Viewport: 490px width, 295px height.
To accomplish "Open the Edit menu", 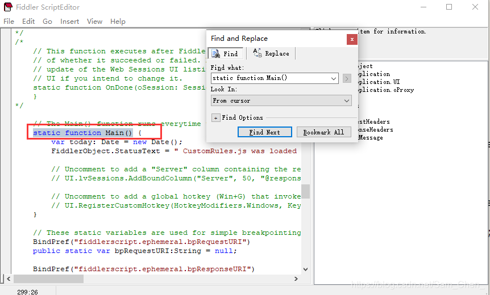I will (x=28, y=21).
